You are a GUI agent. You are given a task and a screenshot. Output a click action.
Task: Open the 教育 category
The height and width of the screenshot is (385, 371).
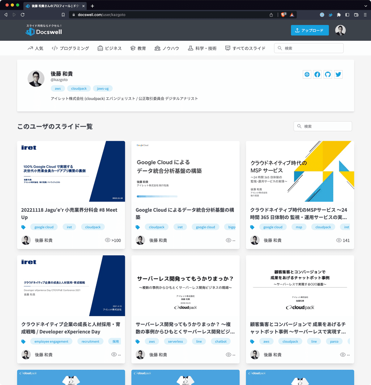pyautogui.click(x=138, y=48)
